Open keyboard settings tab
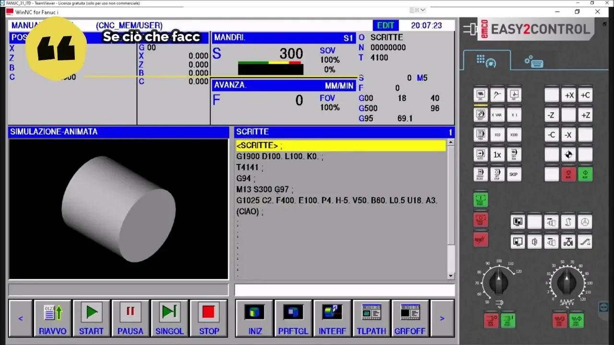Viewport: 614px width, 345px height. (x=533, y=61)
